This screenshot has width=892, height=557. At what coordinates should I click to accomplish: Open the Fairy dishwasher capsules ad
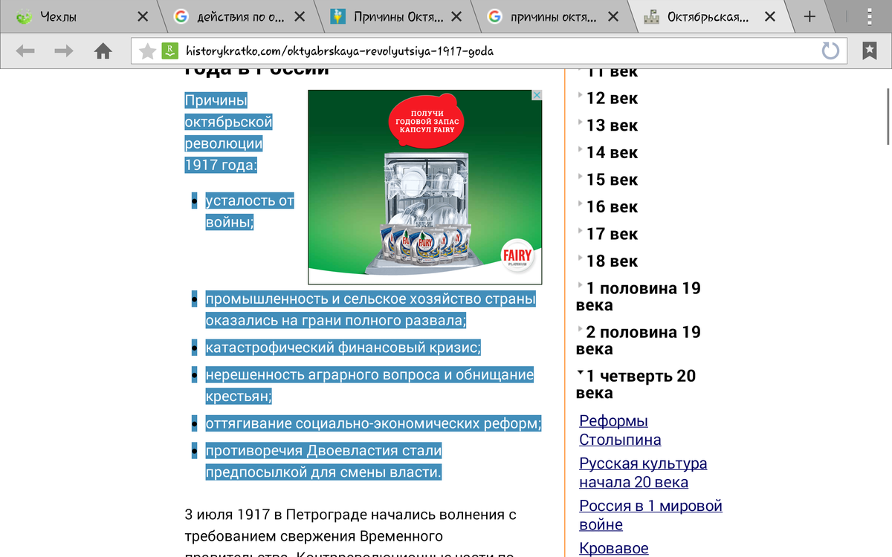(x=425, y=187)
